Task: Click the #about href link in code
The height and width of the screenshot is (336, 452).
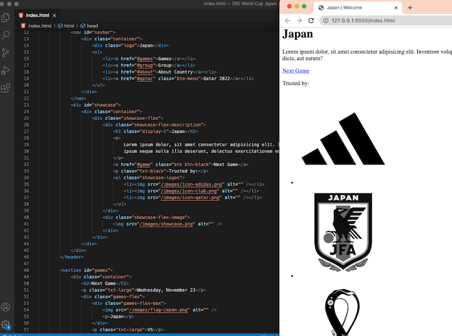Action: 145,72
